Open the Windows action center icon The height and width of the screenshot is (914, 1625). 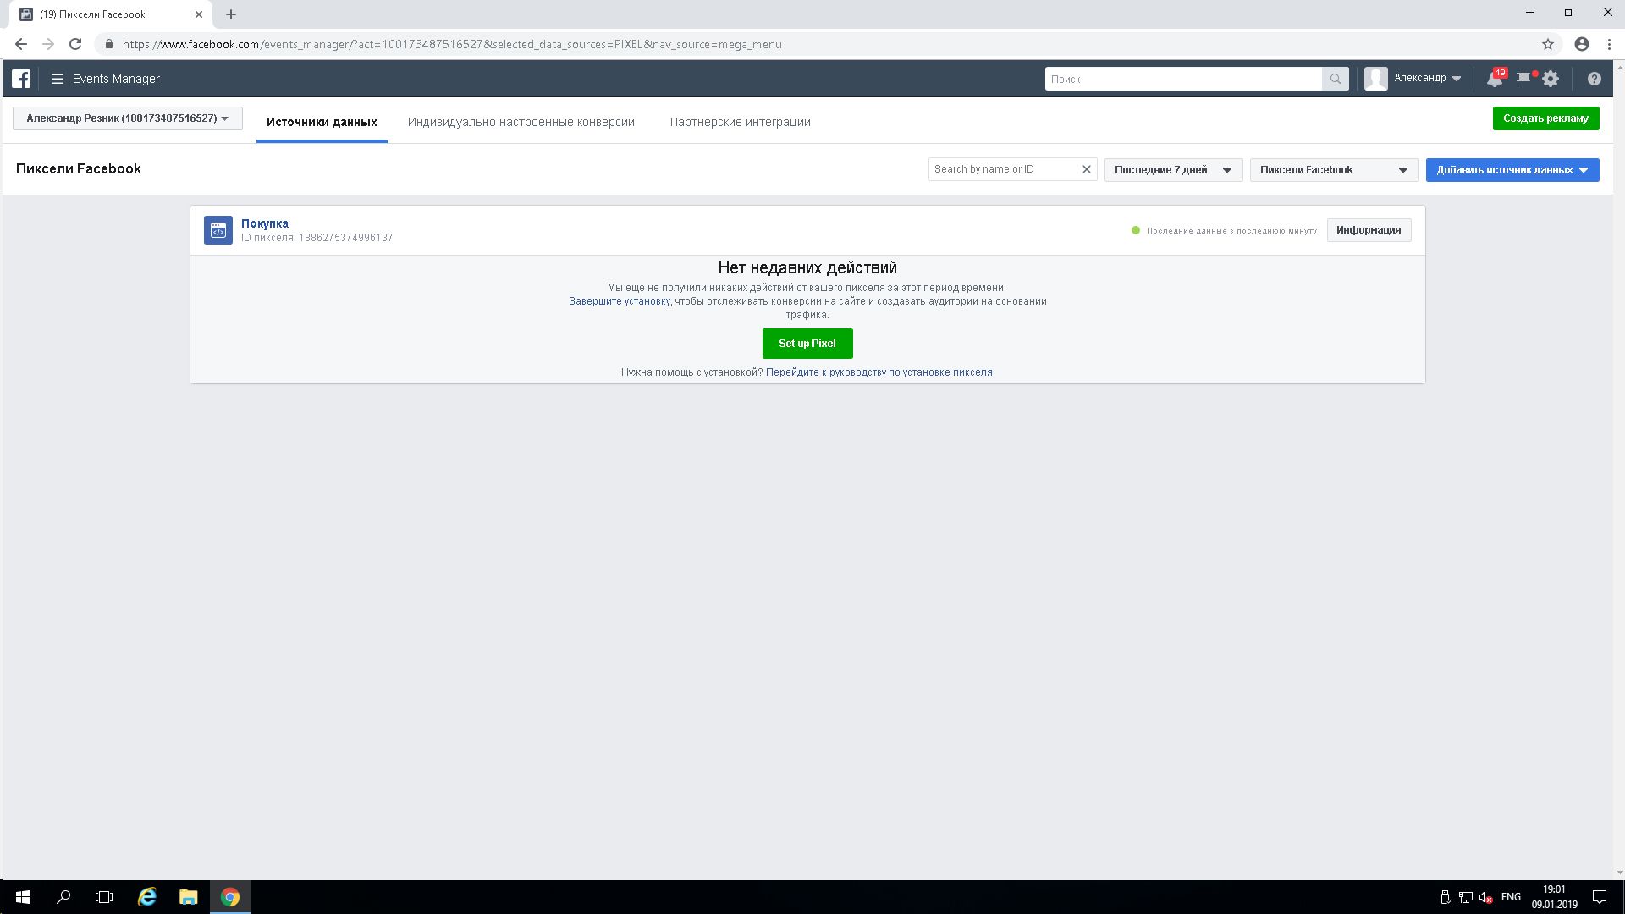coord(1600,897)
